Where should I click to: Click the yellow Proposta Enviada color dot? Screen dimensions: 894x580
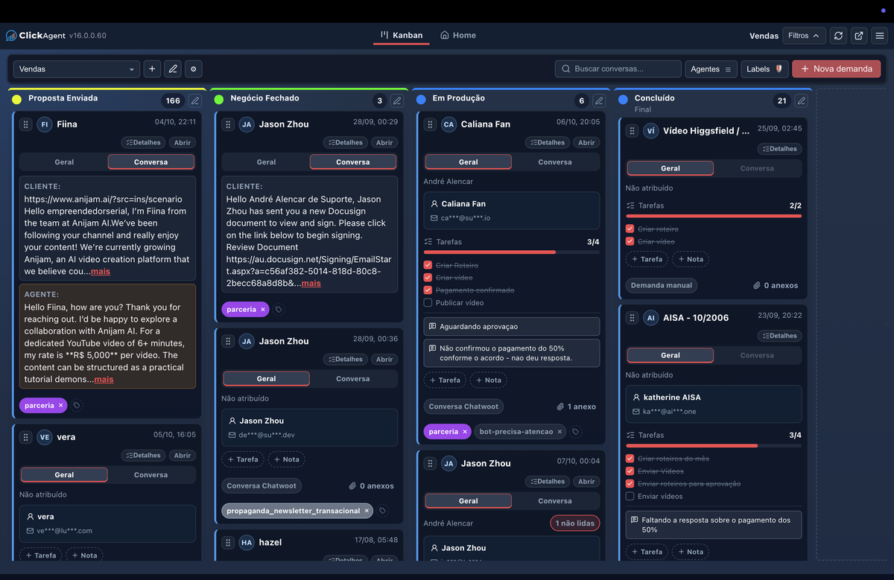tap(16, 99)
